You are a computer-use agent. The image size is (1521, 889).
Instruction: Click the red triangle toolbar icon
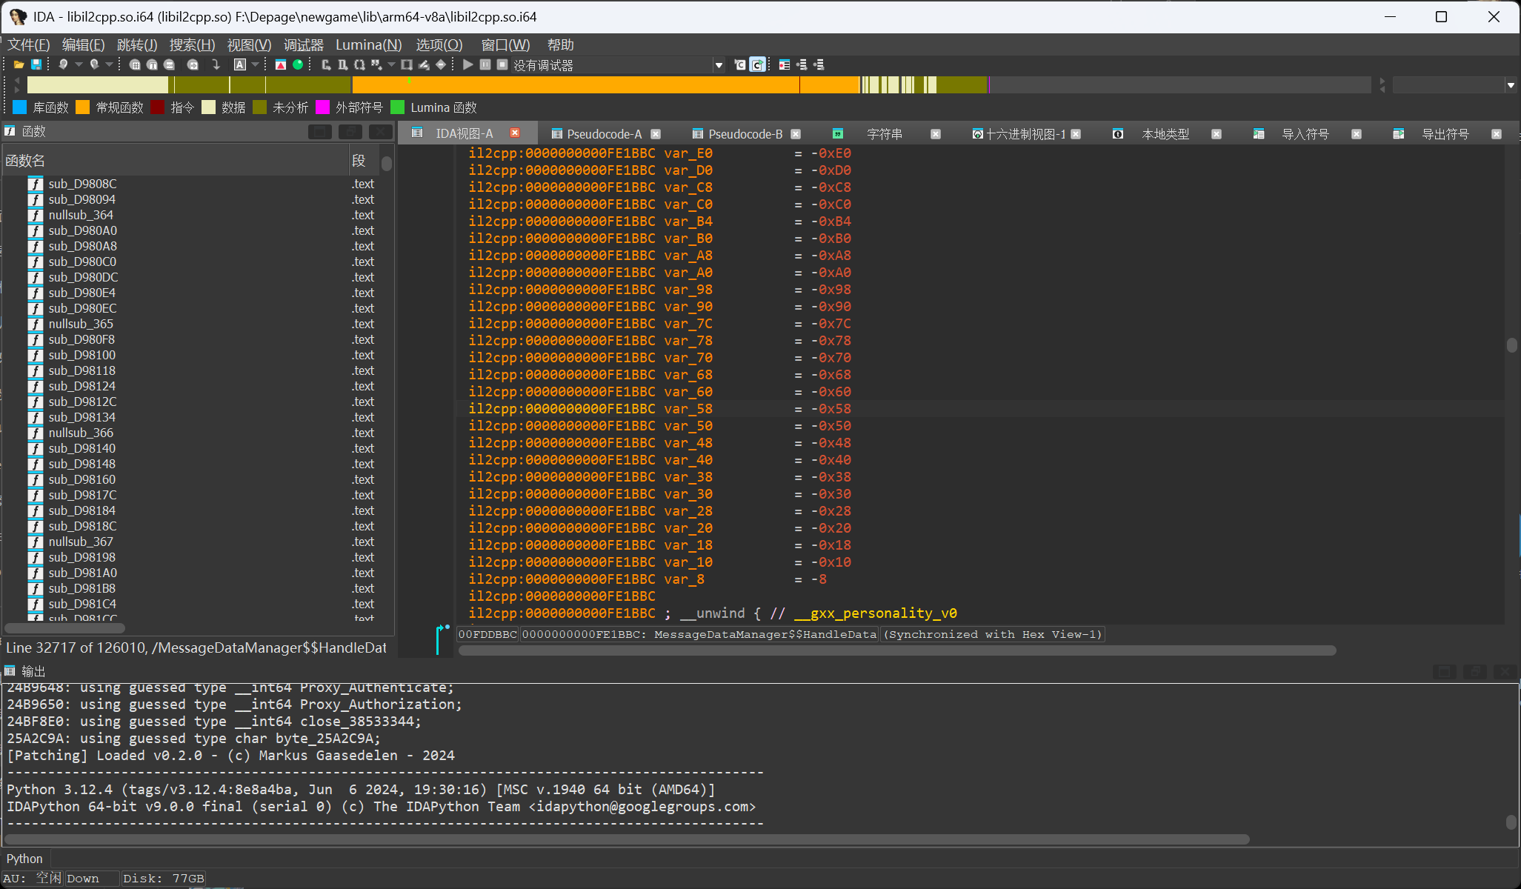coord(281,65)
